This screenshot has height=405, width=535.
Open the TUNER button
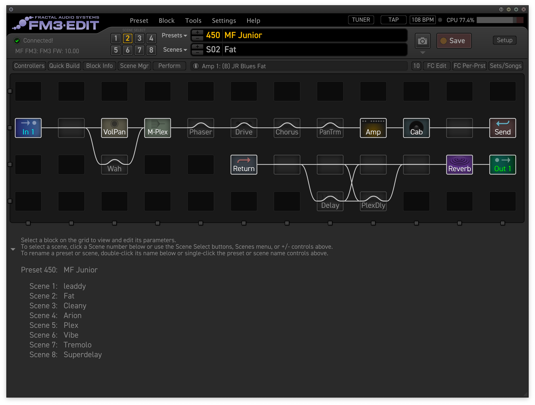[x=361, y=20]
